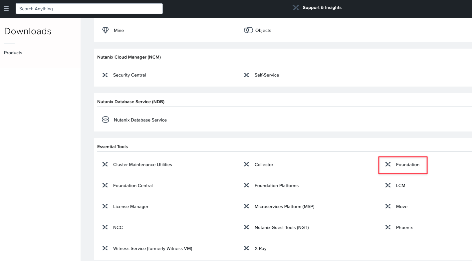Click the icon next to Foundation
Screen dimensions: 472x261
tap(388, 164)
